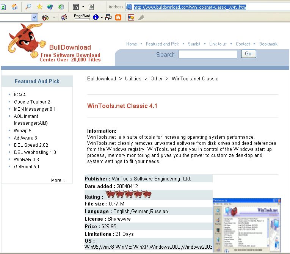Follow the Other breadcrumb link

pos(157,78)
